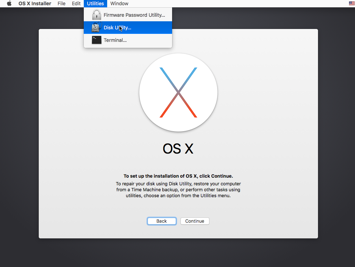Open the OS X Installer application menu

coord(35,3)
